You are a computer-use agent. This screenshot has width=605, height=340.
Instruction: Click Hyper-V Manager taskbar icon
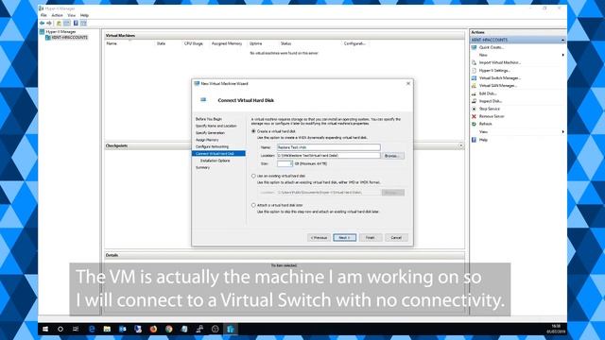pos(231,329)
